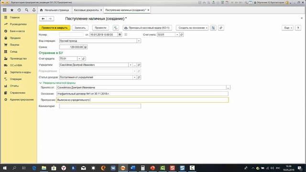Viewport: 306px width, 172px height.
Task: Show document postings Дт/Кт icon
Action: pos(116,28)
